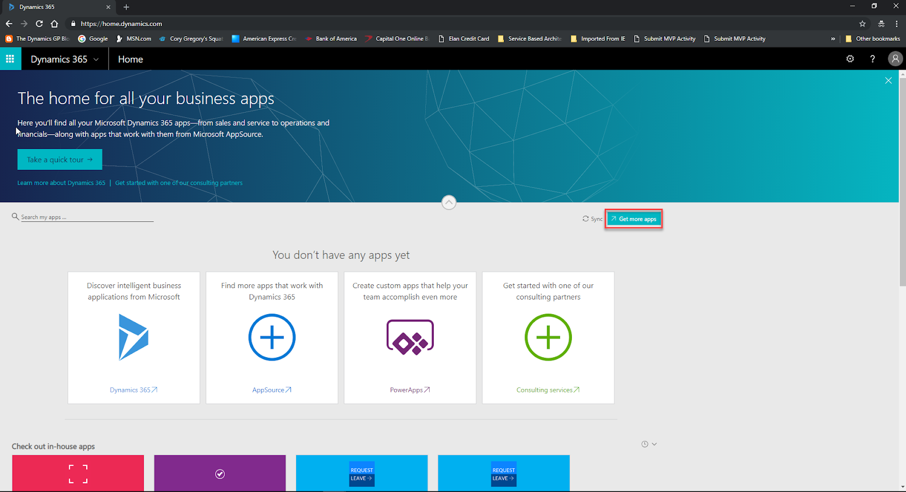Open The Dynamics GP Blog bookmark

pyautogui.click(x=37, y=39)
